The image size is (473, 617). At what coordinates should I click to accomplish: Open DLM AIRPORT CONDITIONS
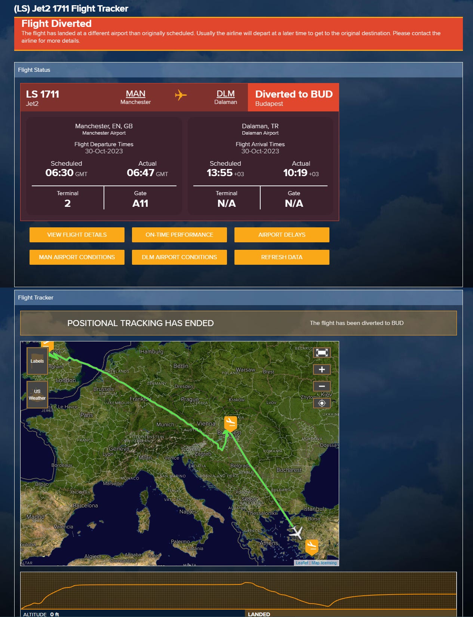(179, 257)
